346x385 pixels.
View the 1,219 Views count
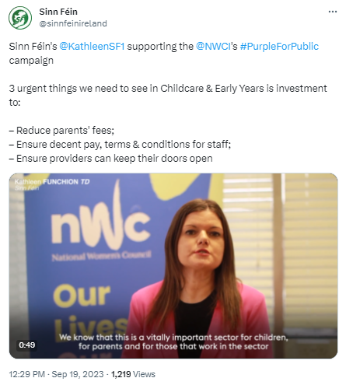pos(133,374)
